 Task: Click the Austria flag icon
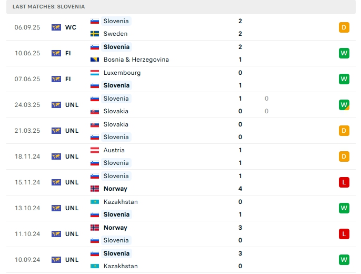(95, 150)
